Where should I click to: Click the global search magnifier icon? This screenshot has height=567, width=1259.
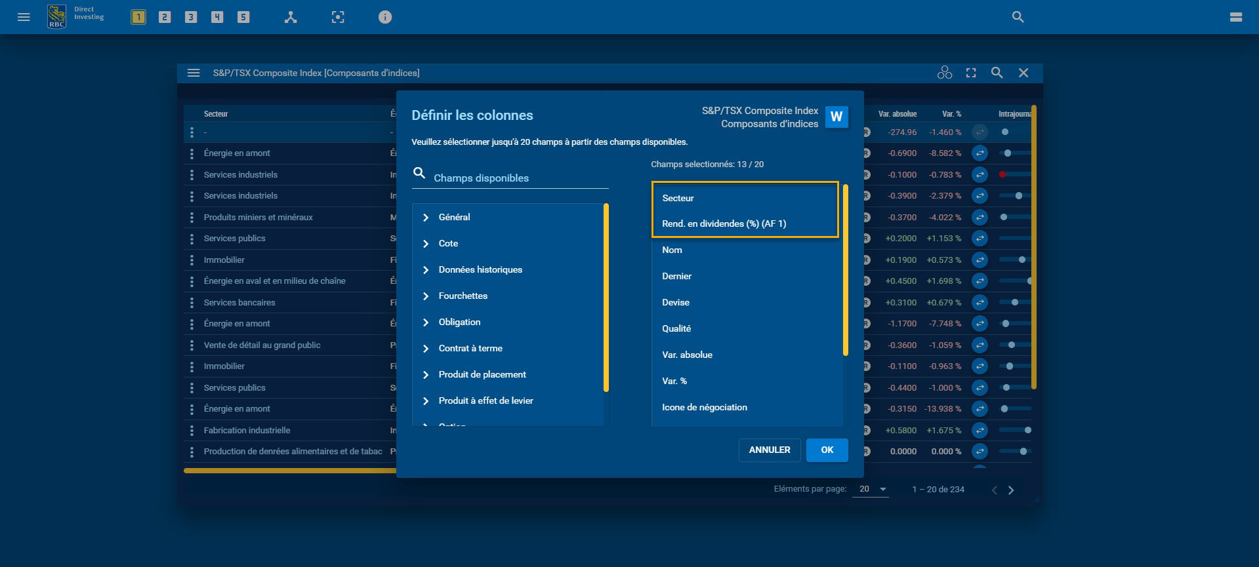1018,18
